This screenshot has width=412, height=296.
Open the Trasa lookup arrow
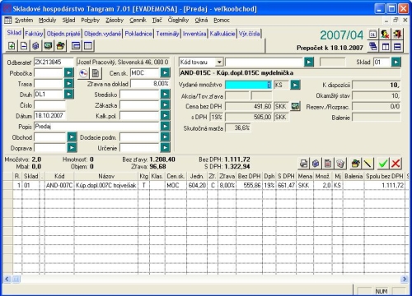[x=69, y=83]
